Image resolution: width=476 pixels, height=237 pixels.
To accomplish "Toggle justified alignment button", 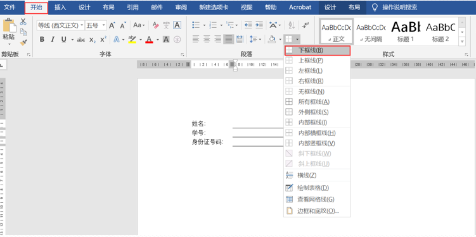I will pos(229,39).
